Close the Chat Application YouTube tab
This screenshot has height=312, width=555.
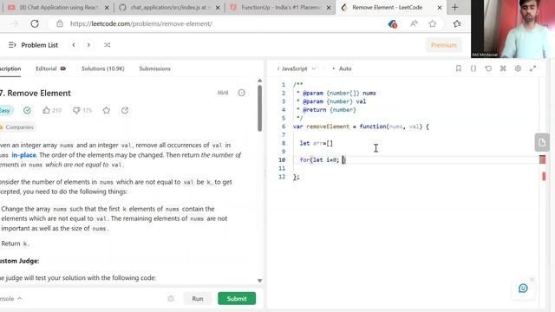107,8
